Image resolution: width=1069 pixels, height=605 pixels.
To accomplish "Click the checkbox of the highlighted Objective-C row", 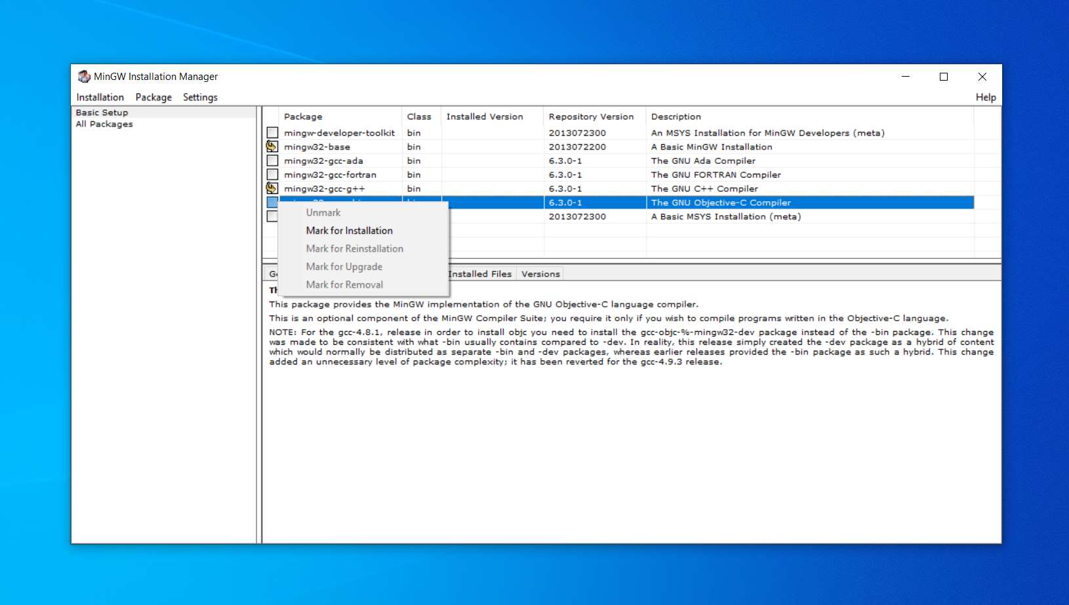I will point(272,203).
